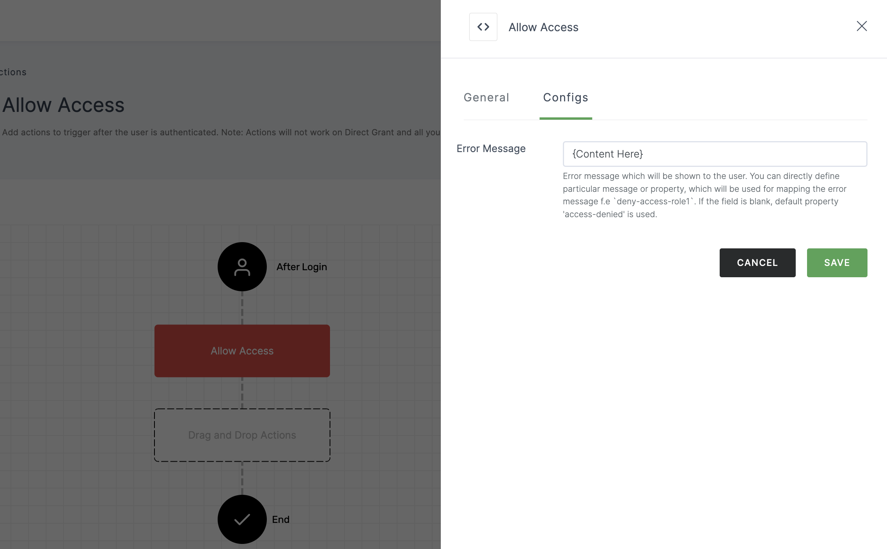The width and height of the screenshot is (887, 549).
Task: Select the red Allow Access action block
Action: 242,351
